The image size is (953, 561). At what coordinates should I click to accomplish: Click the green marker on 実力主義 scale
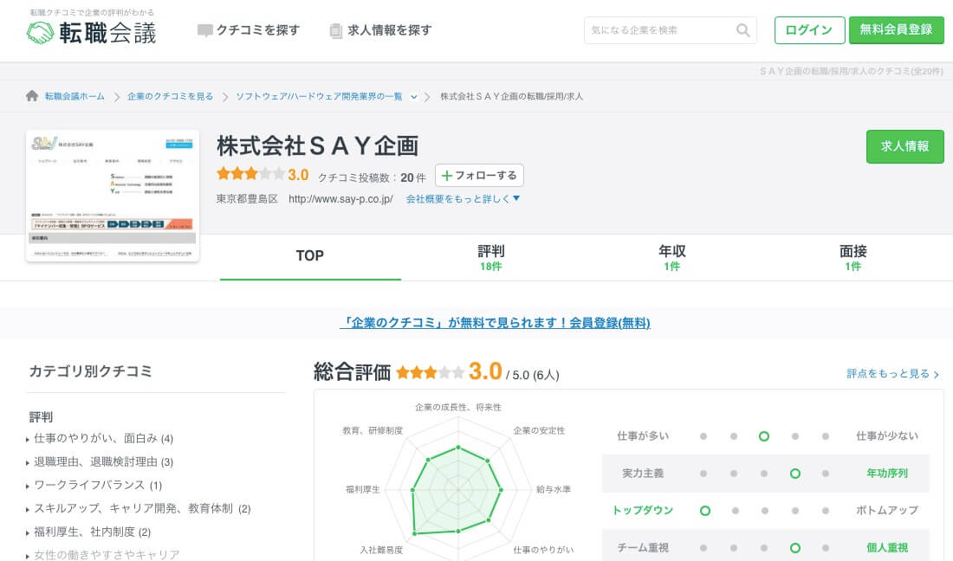point(794,474)
